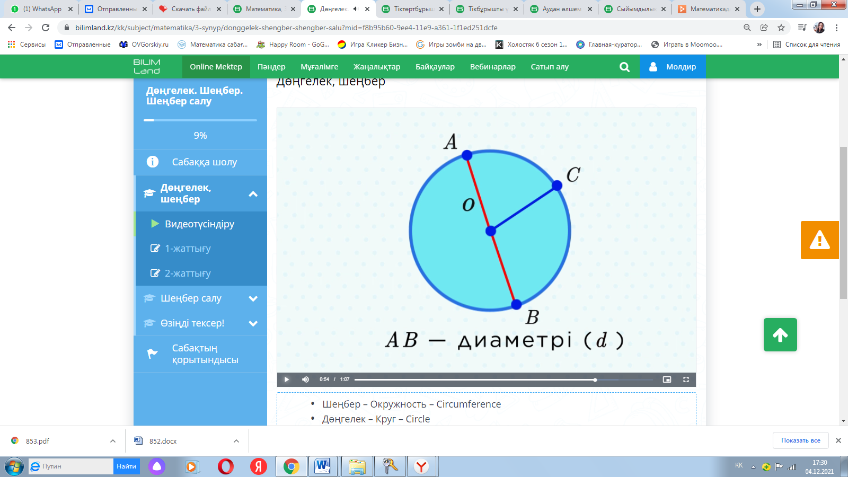This screenshot has width=848, height=477.
Task: Play the circle diameter video
Action: pyautogui.click(x=287, y=379)
